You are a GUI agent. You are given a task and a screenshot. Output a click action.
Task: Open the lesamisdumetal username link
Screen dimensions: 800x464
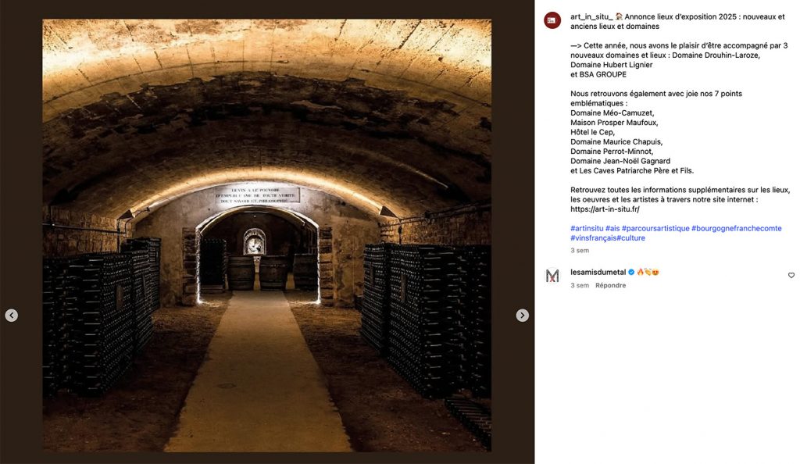click(x=598, y=273)
